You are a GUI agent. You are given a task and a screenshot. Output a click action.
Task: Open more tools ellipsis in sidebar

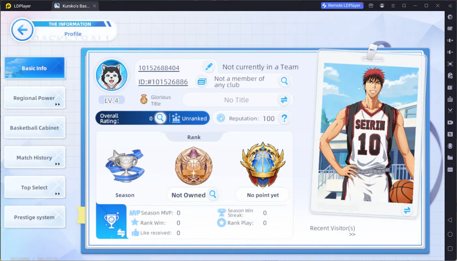tap(450, 169)
